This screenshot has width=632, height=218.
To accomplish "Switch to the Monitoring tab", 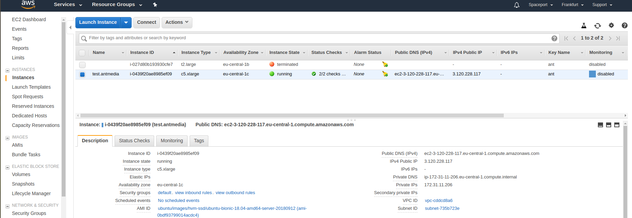I will coord(172,141).
